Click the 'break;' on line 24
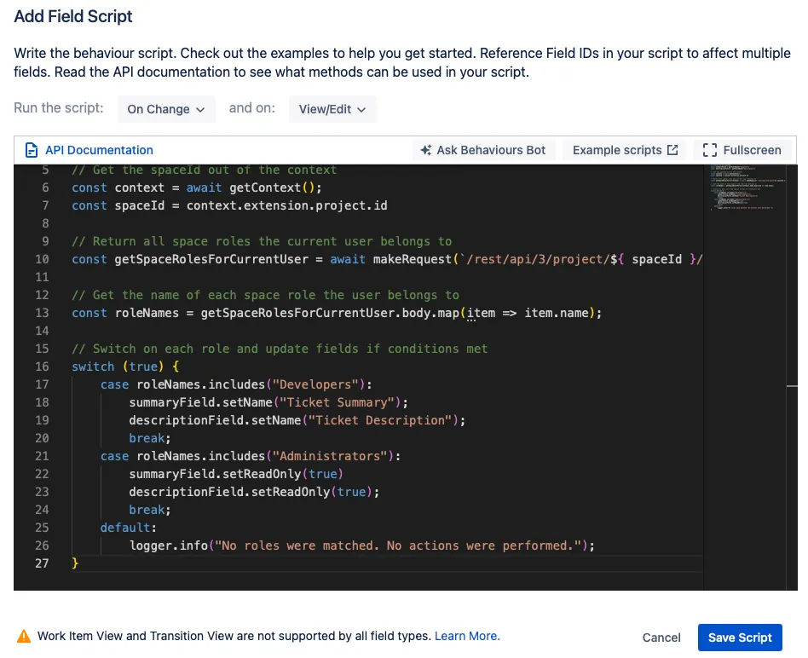Screen dimensions: 808x658 point(149,510)
